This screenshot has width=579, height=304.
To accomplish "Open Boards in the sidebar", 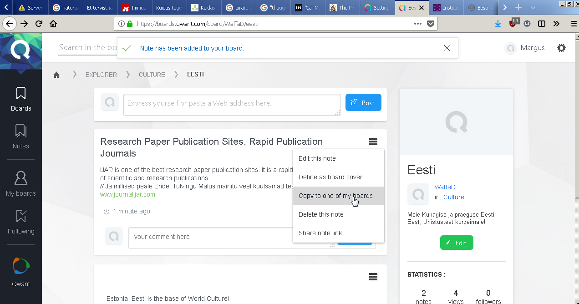I will pos(21,99).
